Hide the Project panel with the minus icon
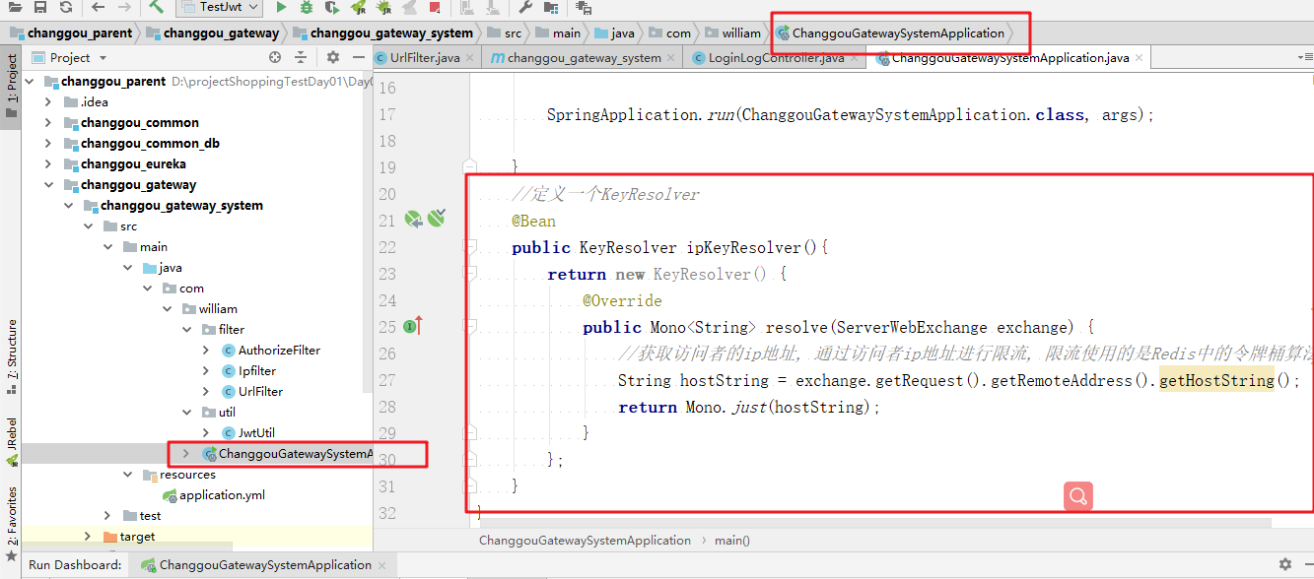This screenshot has height=579, width=1314. point(359,58)
